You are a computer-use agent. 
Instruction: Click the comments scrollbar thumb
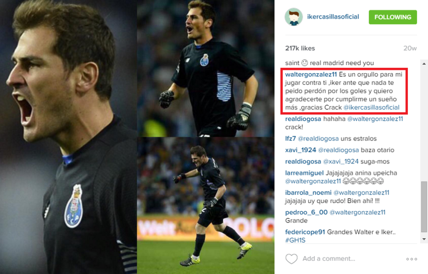pyautogui.click(x=424, y=207)
